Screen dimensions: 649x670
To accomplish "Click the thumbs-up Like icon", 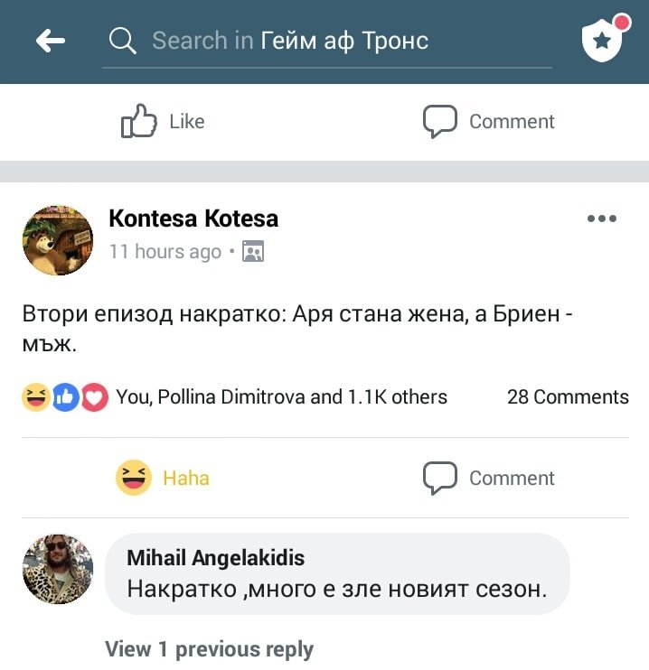I will point(139,122).
